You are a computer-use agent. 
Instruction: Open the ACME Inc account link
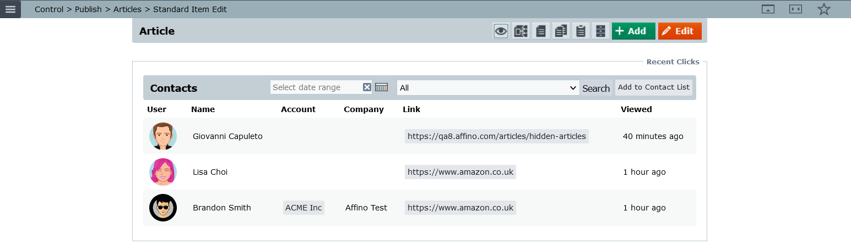pyautogui.click(x=303, y=208)
